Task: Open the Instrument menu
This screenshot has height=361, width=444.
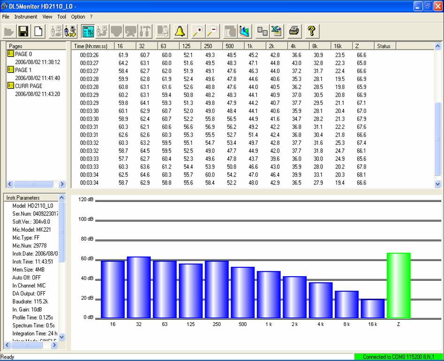Action: (26, 17)
